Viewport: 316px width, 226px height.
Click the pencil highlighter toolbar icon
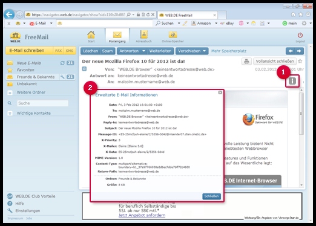pyautogui.click(x=185, y=24)
